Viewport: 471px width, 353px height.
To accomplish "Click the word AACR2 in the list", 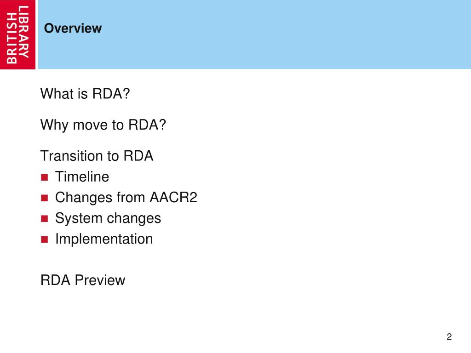I will 173,197.
